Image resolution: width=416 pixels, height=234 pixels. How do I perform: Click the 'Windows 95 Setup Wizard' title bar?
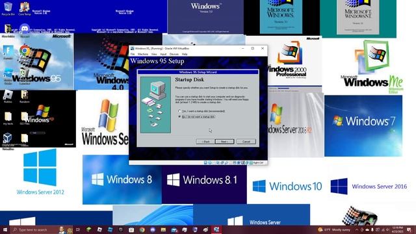pos(198,72)
